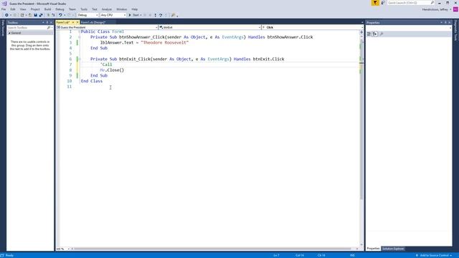This screenshot has width=459, height=258.
Task: Click the Step Over toolbar icon
Action: click(x=161, y=15)
